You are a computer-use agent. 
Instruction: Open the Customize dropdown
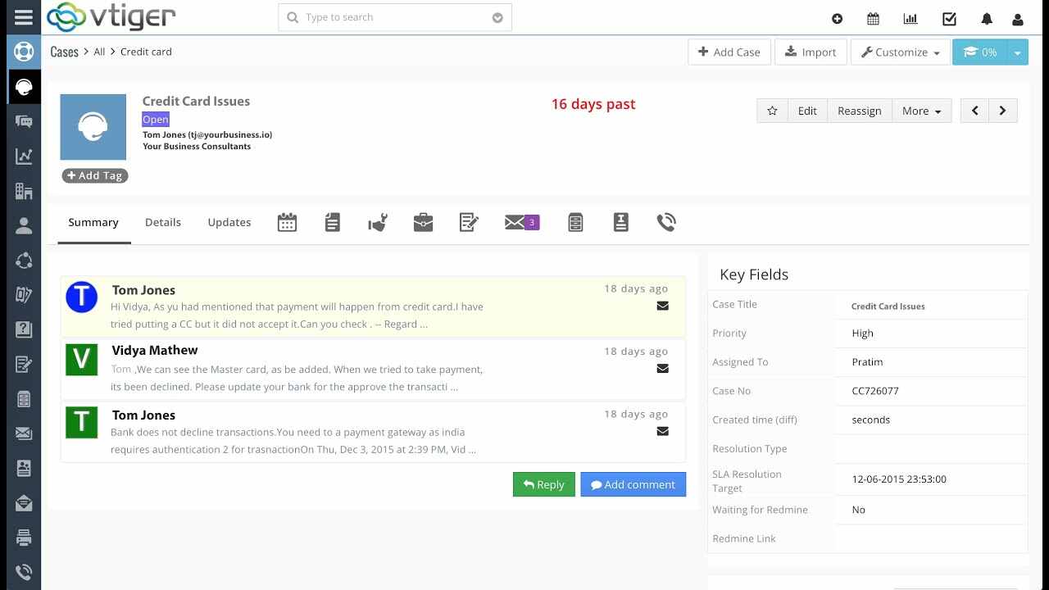[901, 52]
